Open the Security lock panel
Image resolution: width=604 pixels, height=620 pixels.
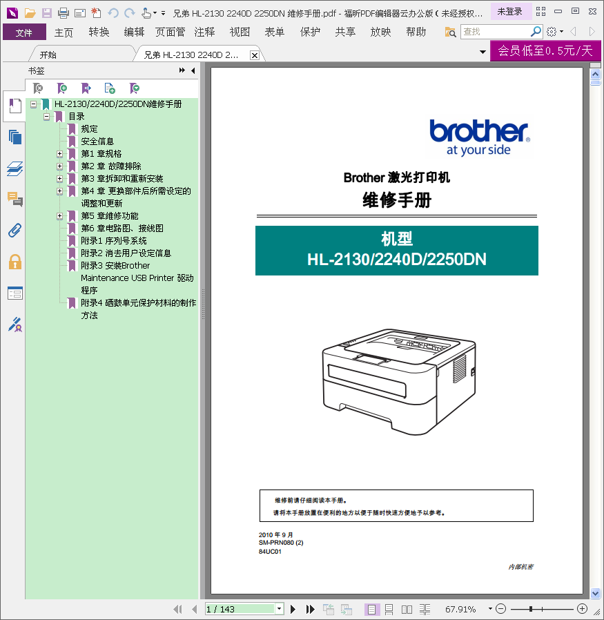pos(15,262)
